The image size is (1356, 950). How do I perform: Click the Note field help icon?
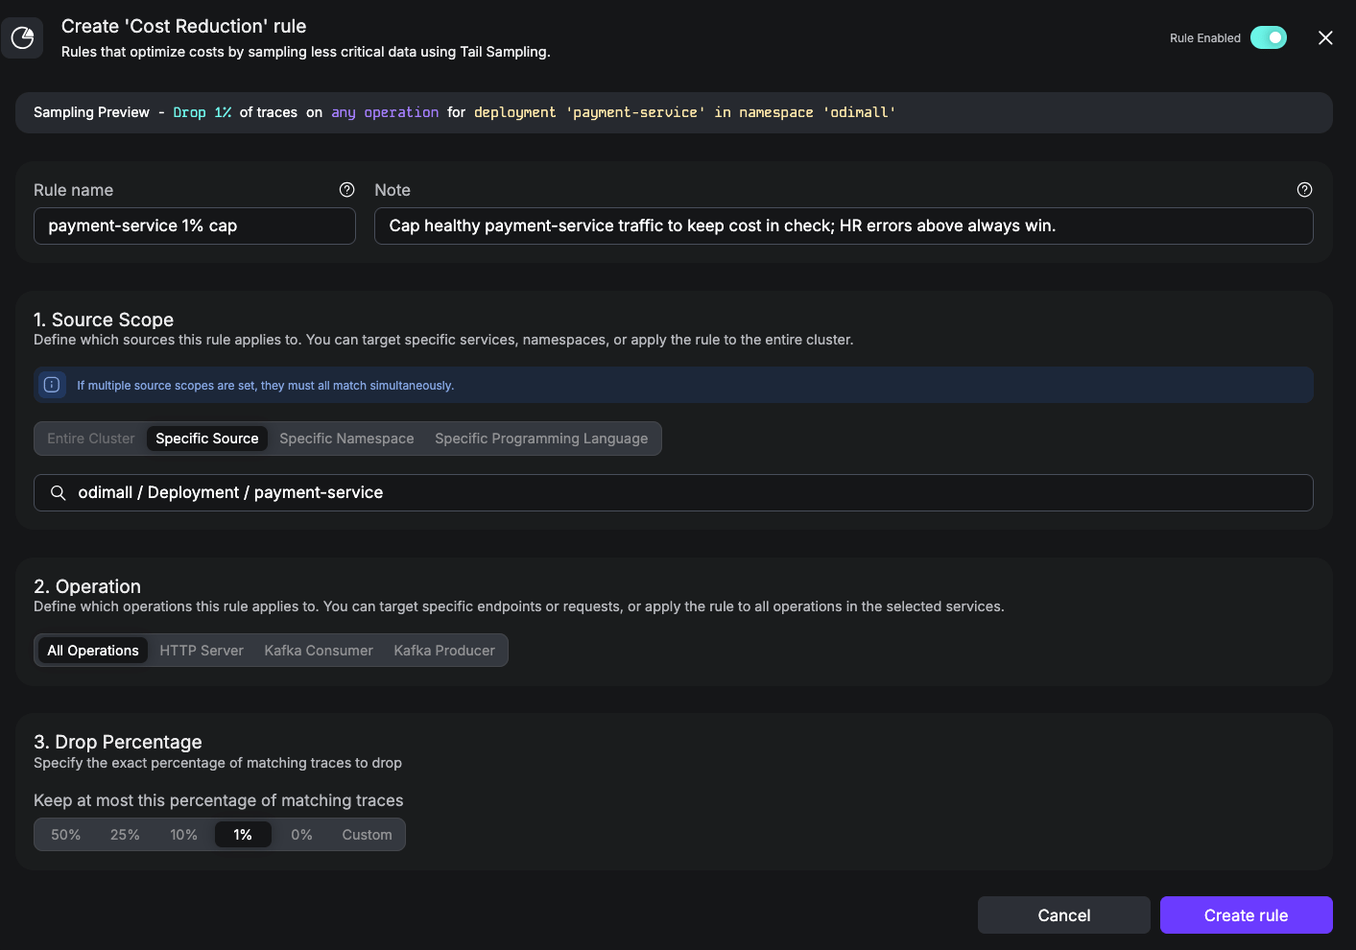tap(1304, 190)
